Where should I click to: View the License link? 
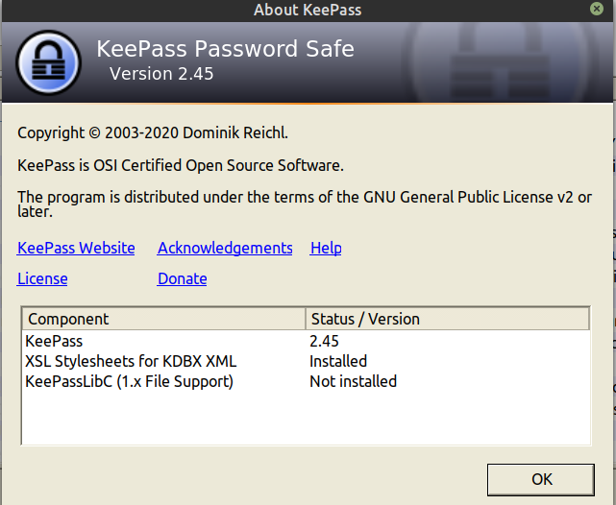click(42, 278)
